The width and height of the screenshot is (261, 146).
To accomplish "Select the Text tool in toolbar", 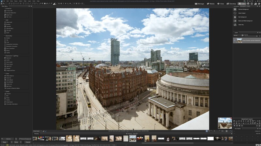I will coord(23,4).
